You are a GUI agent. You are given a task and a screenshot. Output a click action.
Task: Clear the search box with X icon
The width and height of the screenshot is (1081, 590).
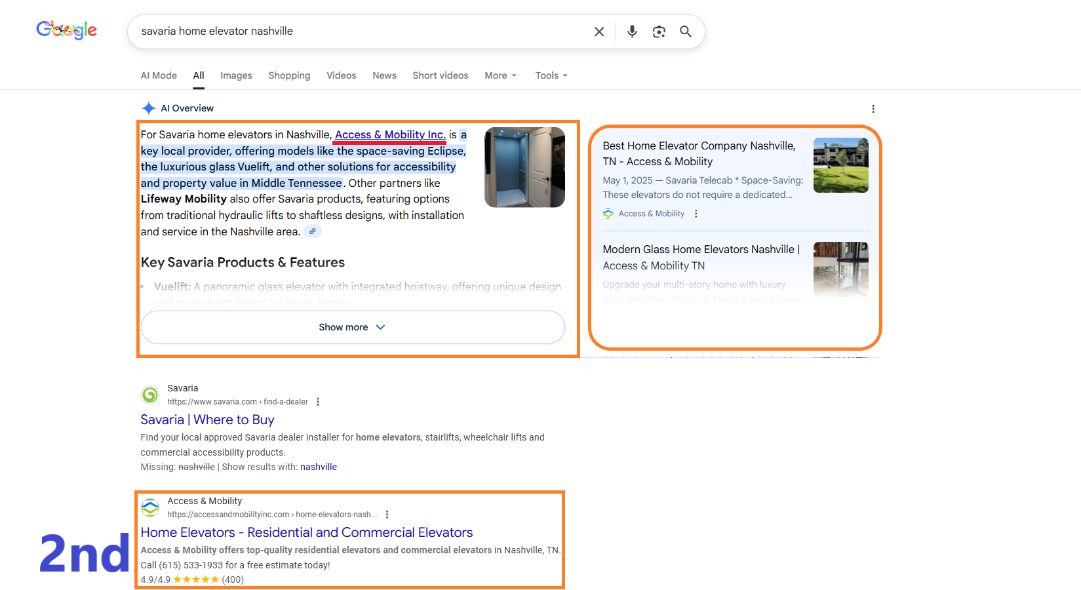pos(599,31)
